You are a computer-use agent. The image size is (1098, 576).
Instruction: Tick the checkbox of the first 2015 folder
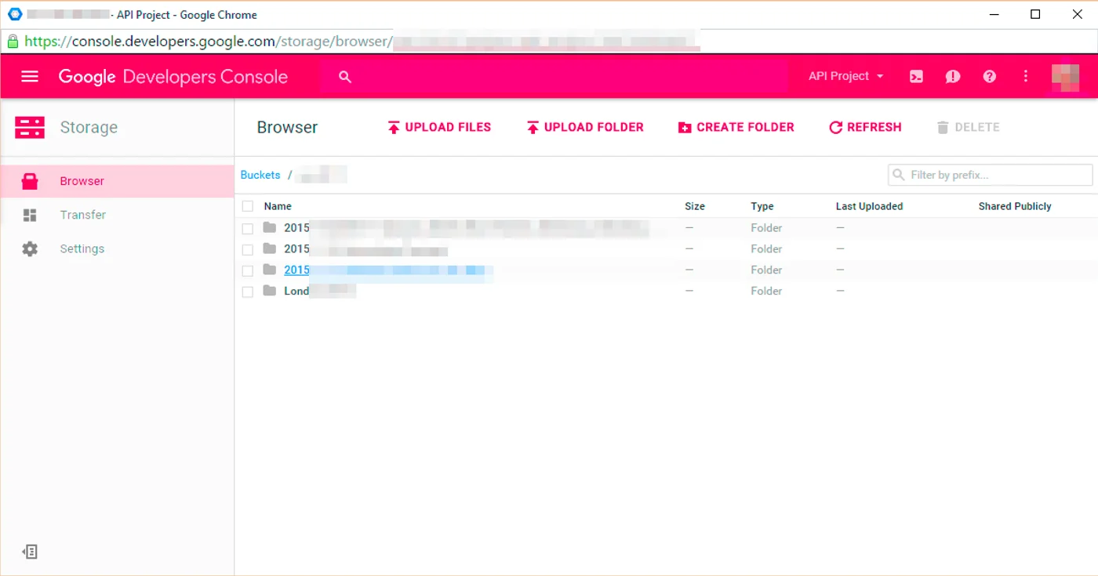point(248,228)
